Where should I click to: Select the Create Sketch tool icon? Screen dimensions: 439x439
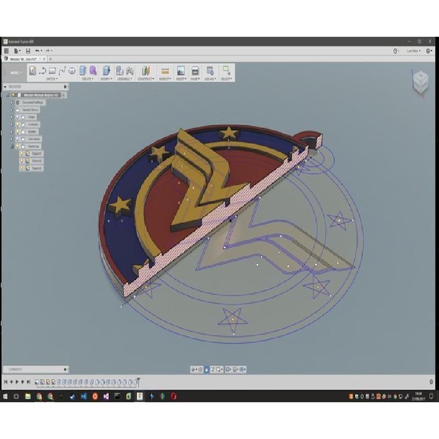(x=32, y=71)
